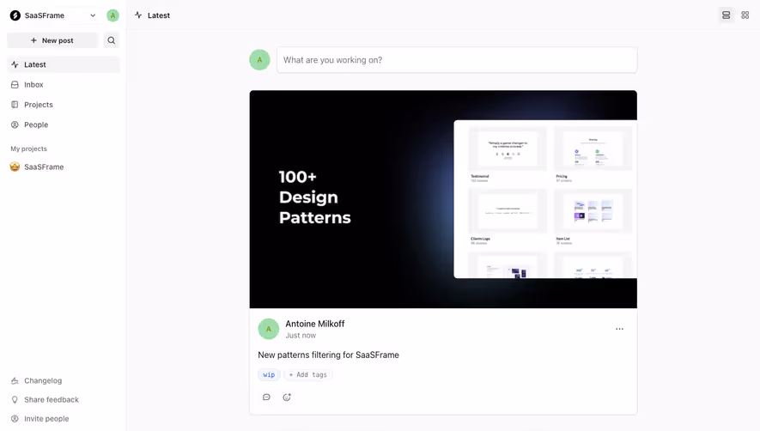Add a reaction with the emoji icon

coord(287,397)
